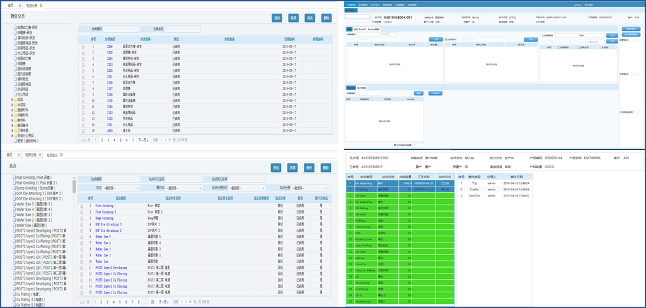Click the 删除 button in the 站点 panel

(x=325, y=168)
